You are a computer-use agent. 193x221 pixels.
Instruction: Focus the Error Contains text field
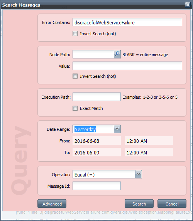click(x=127, y=22)
